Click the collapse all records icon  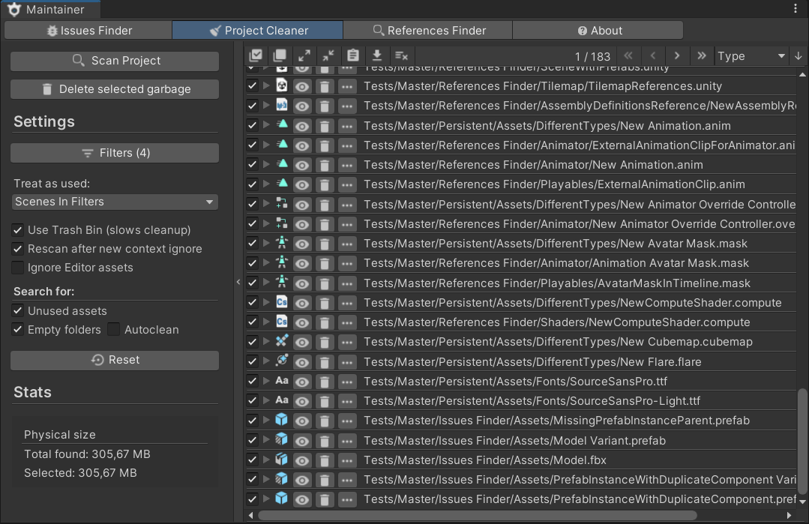[328, 55]
